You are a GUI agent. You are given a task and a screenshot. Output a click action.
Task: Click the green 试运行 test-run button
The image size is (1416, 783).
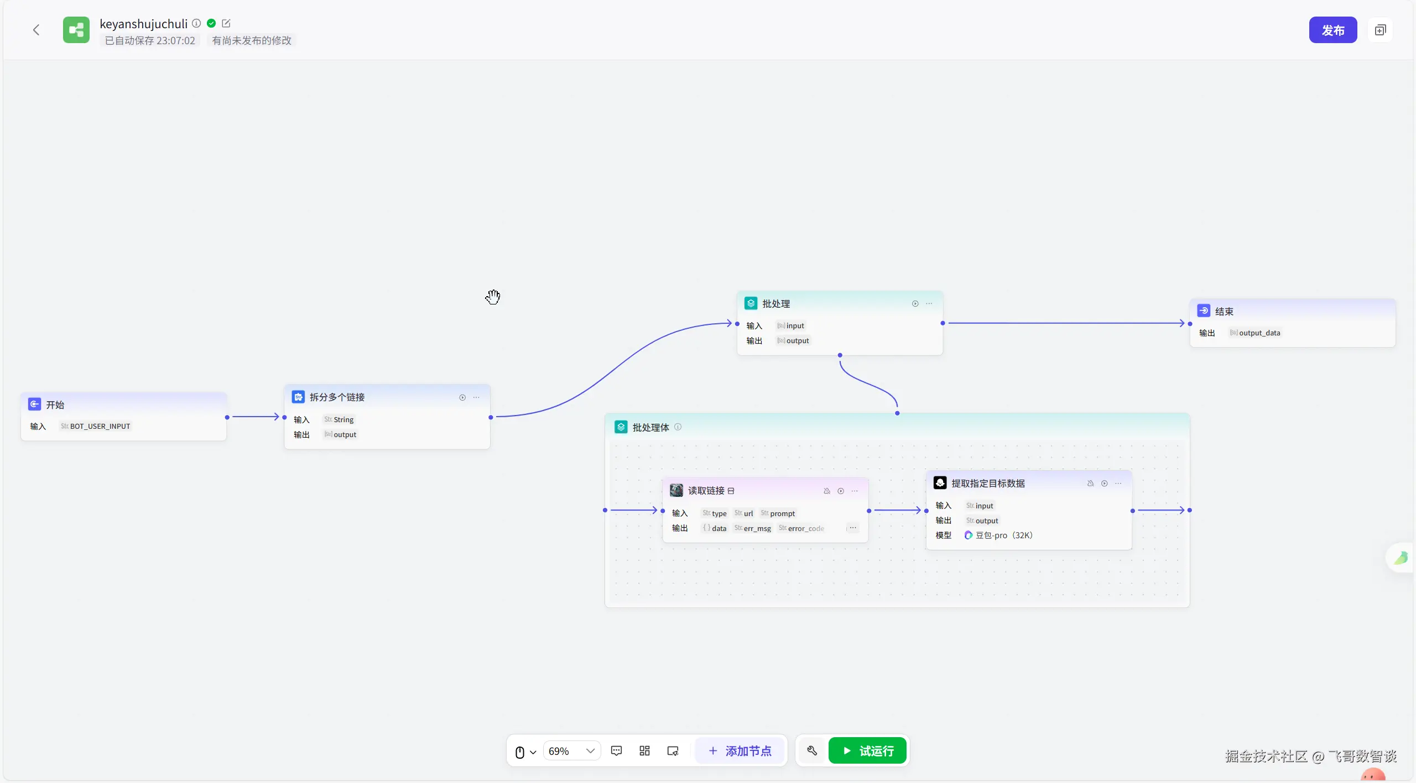pyautogui.click(x=867, y=750)
